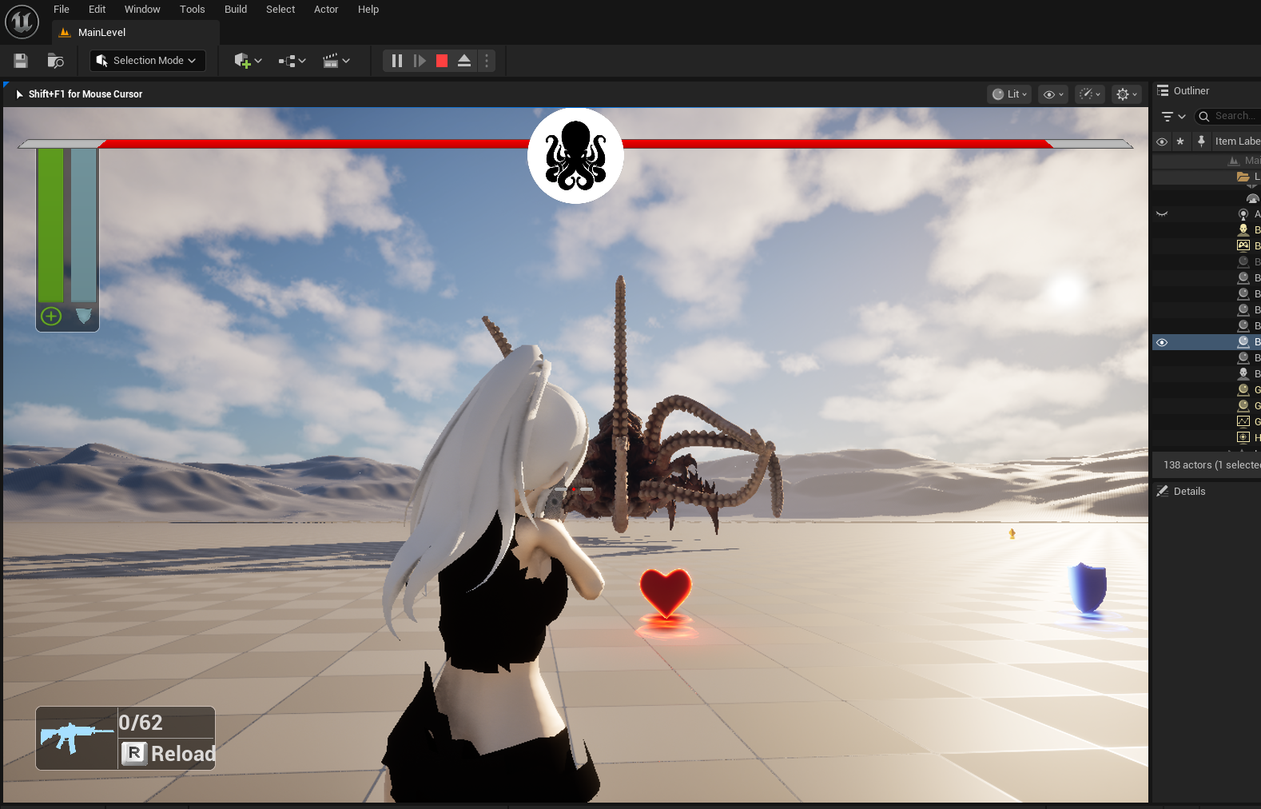Click the mouse cursor arrow icon in viewport bar
Viewport: 1261px width, 809px height.
[20, 94]
